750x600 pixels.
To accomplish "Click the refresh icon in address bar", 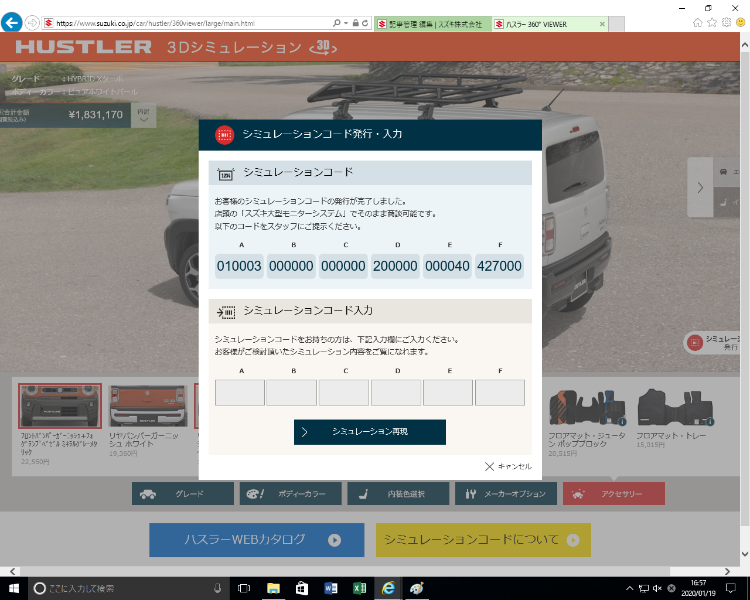I will (365, 23).
